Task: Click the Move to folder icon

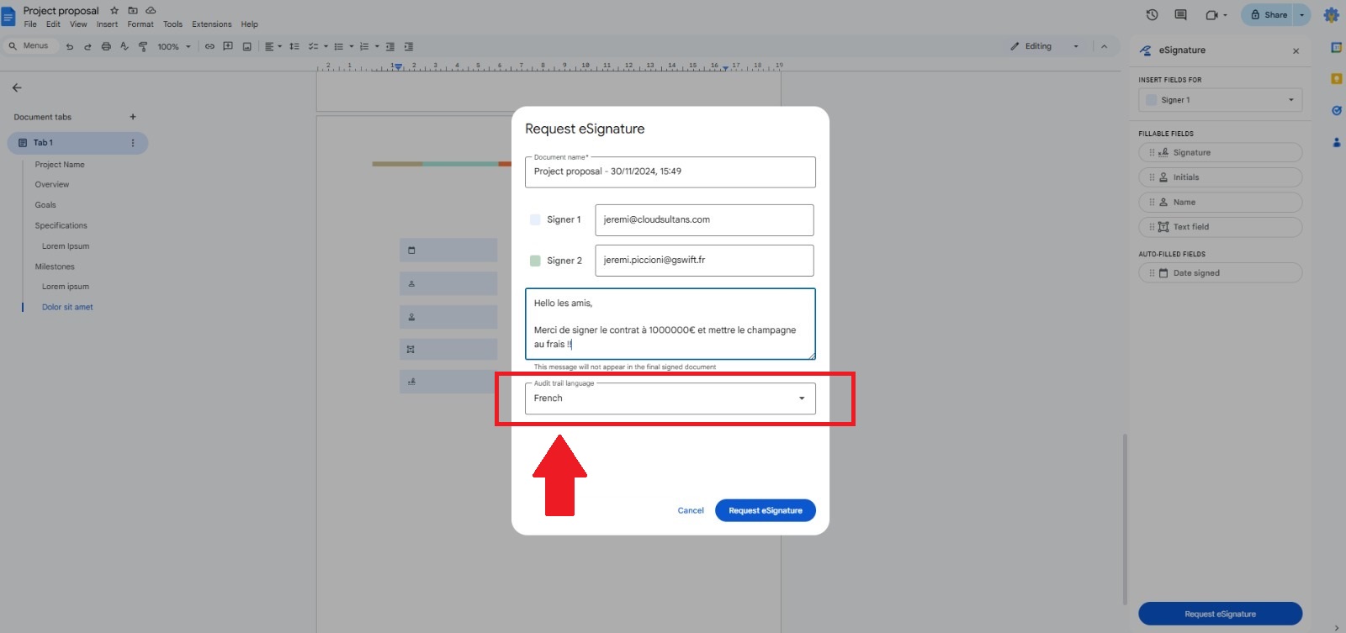Action: tap(133, 11)
